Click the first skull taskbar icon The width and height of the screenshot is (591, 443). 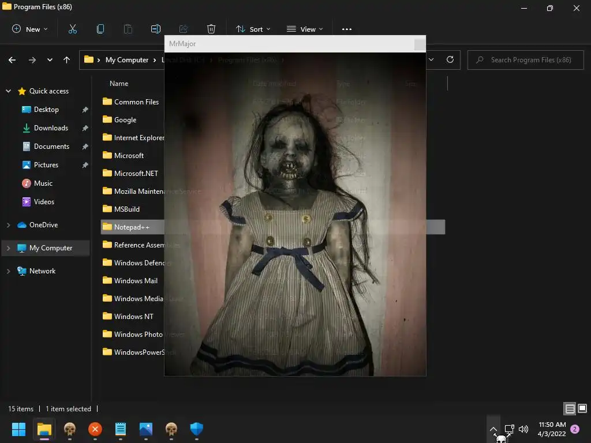tap(70, 429)
